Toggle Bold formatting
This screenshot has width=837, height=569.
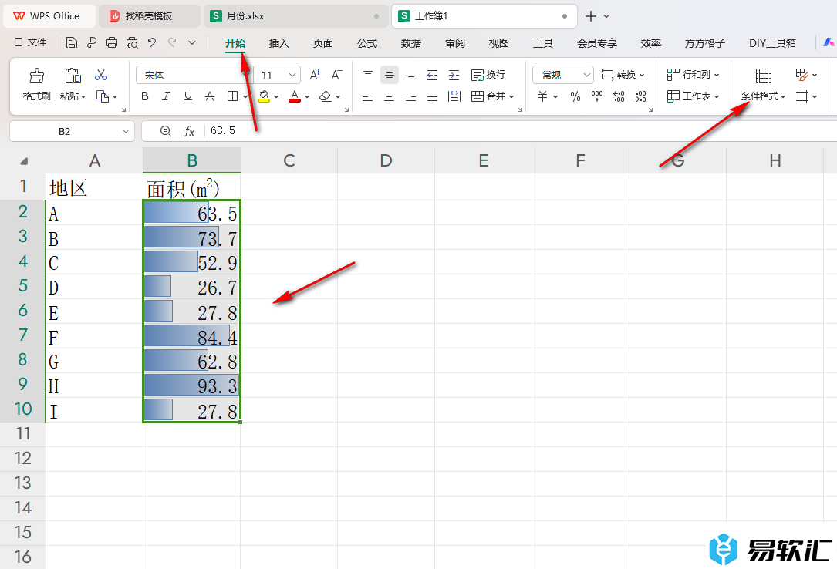145,96
